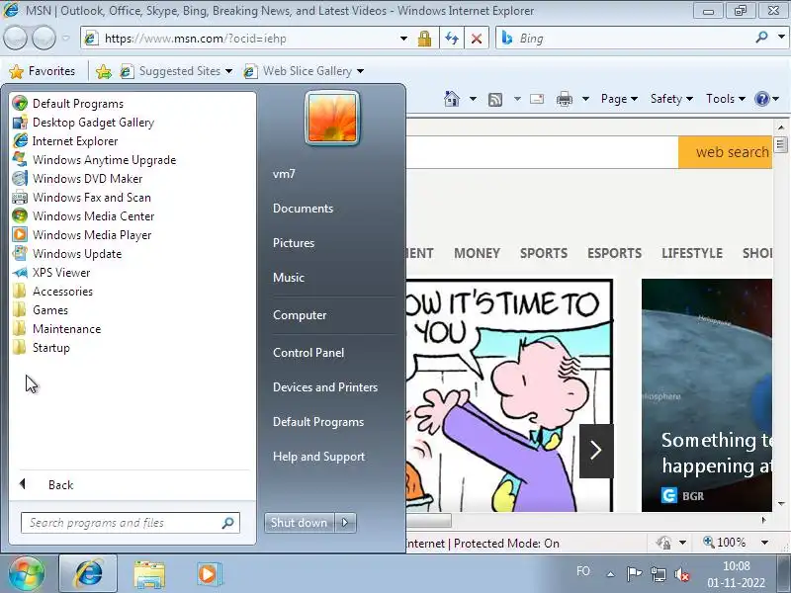This screenshot has width=791, height=593.
Task: Open Windows Media Player from the taskbar
Action: (208, 574)
